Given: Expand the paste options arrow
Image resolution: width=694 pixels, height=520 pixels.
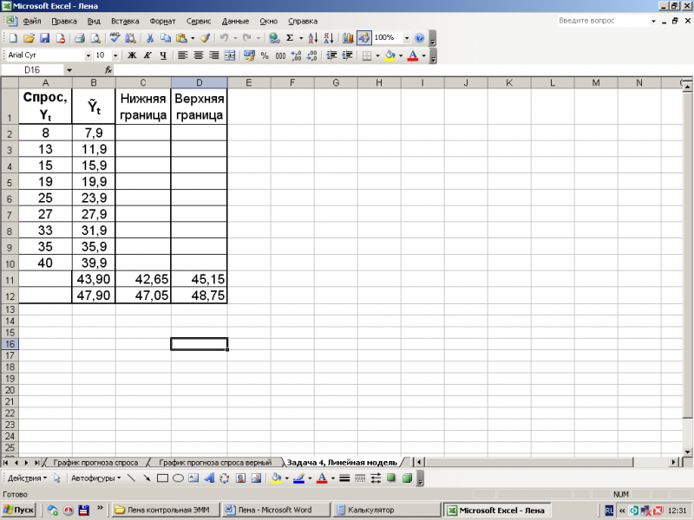Looking at the screenshot, I should point(193,38).
